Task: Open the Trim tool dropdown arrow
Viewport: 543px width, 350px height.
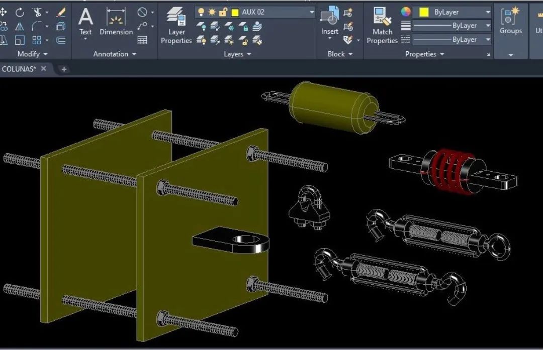Action: point(47,13)
